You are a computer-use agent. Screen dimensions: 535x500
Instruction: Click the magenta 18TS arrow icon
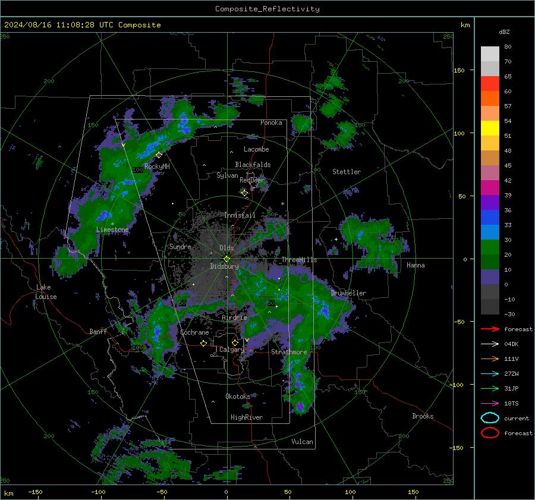coord(490,404)
